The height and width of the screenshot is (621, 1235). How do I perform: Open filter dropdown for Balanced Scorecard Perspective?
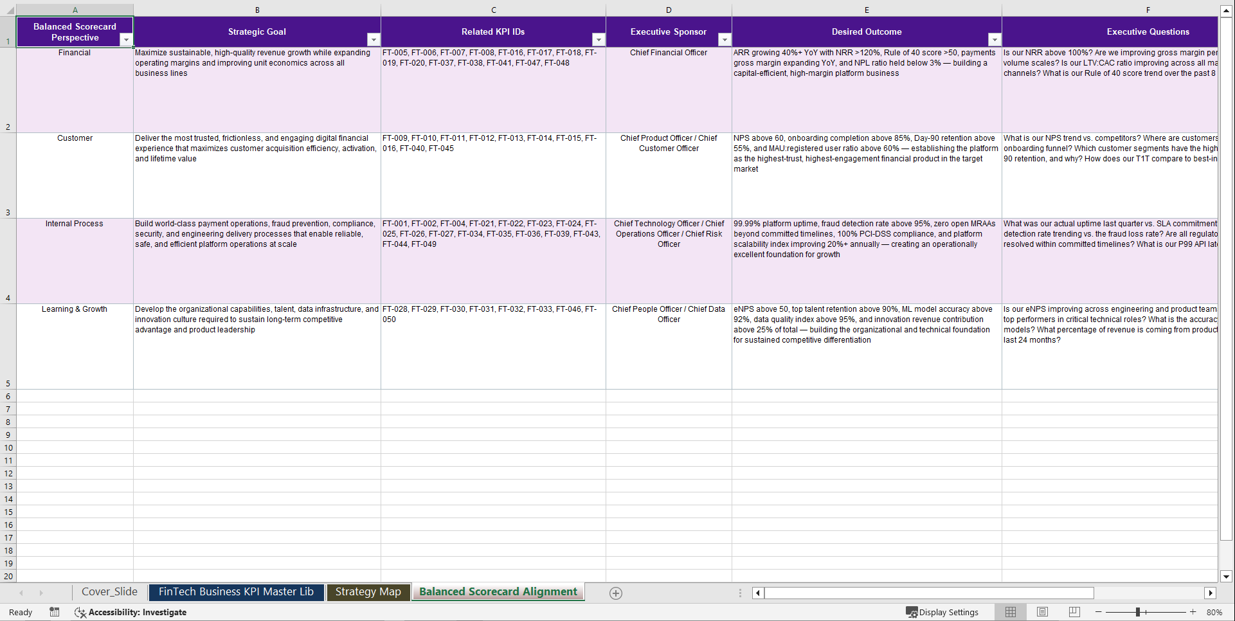pyautogui.click(x=126, y=40)
